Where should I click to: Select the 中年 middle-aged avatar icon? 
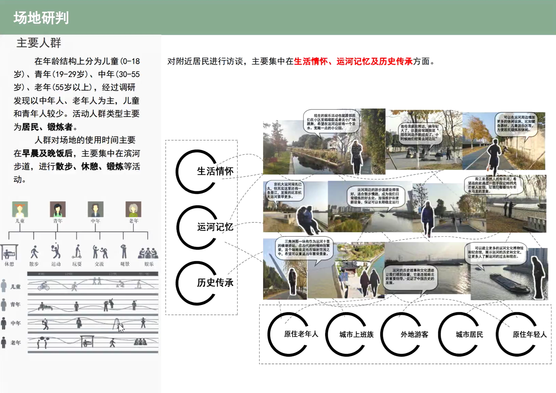(x=95, y=209)
